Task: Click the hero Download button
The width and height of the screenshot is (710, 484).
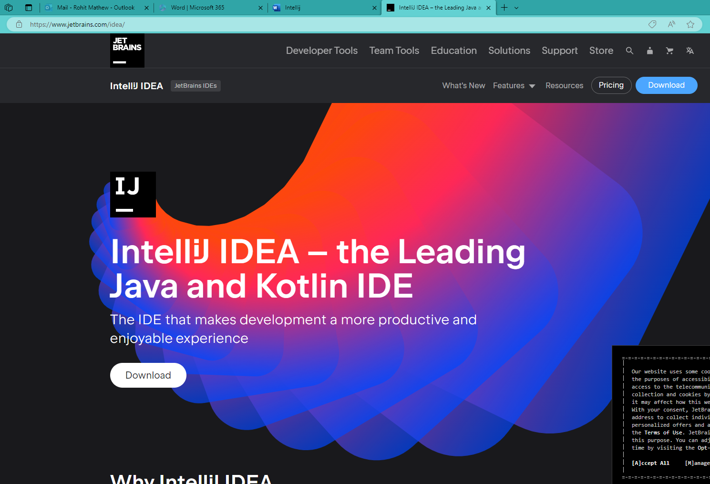Action: (x=148, y=375)
